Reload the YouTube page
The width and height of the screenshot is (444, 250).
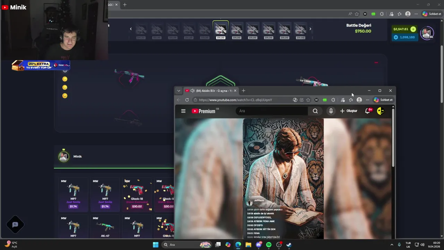click(x=187, y=100)
